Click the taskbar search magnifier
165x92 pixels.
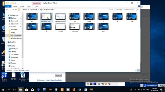[9, 89]
